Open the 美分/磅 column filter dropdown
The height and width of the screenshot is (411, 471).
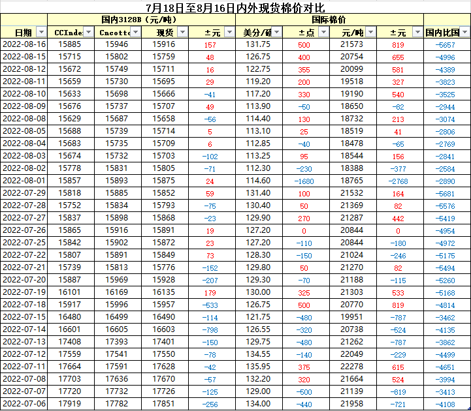pos(276,33)
